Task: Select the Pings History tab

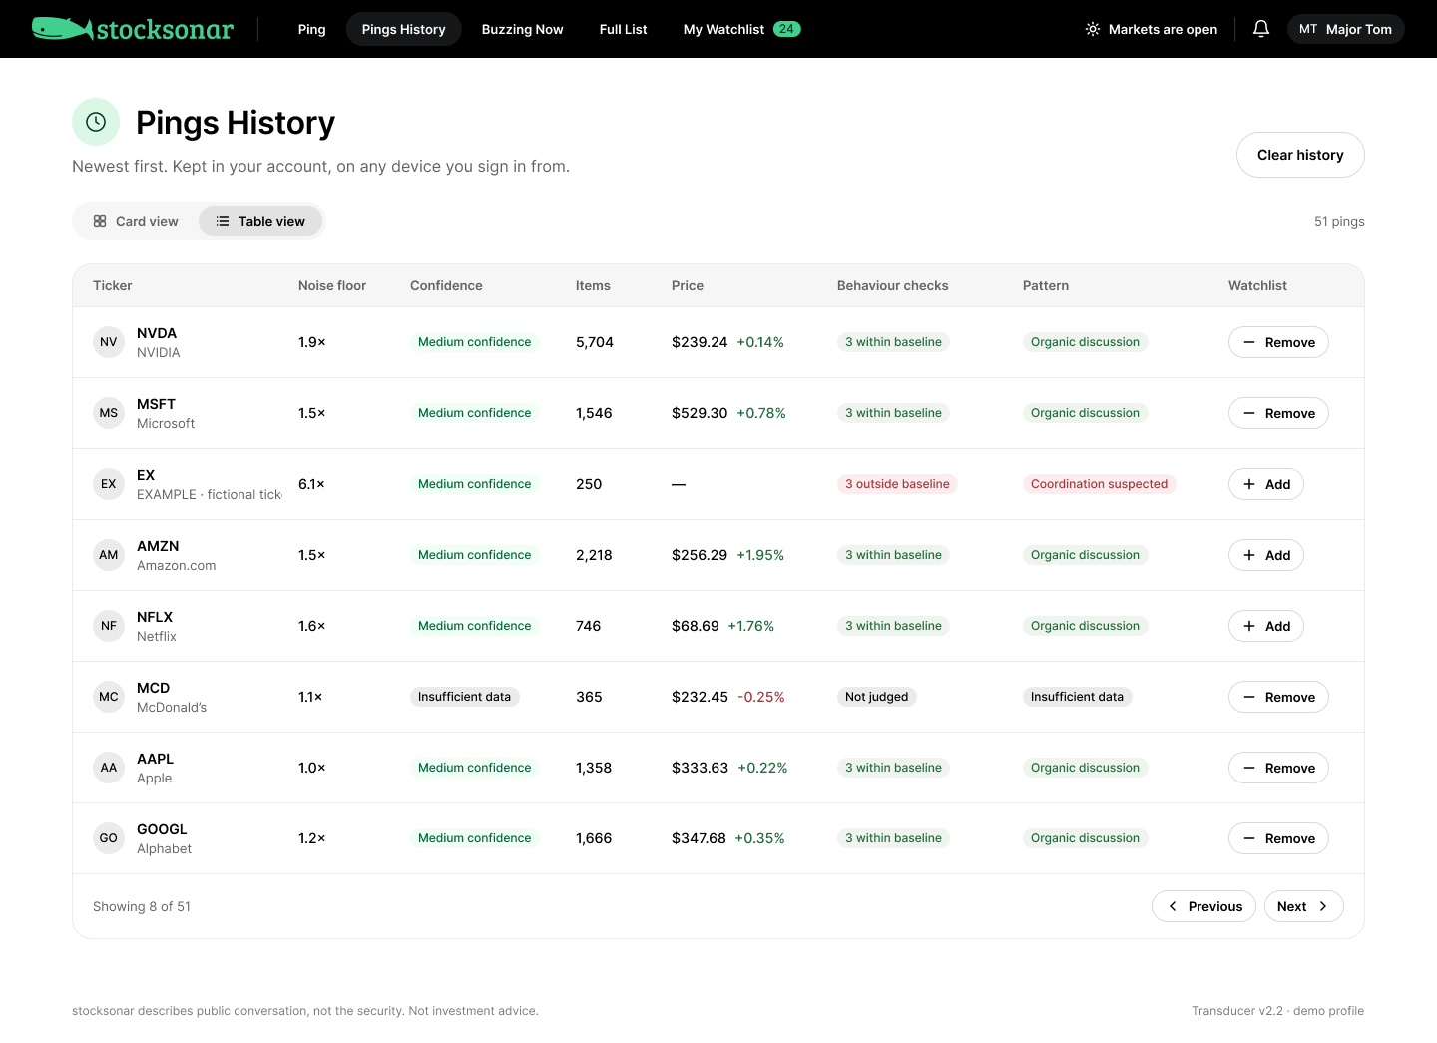Action: pyautogui.click(x=404, y=29)
